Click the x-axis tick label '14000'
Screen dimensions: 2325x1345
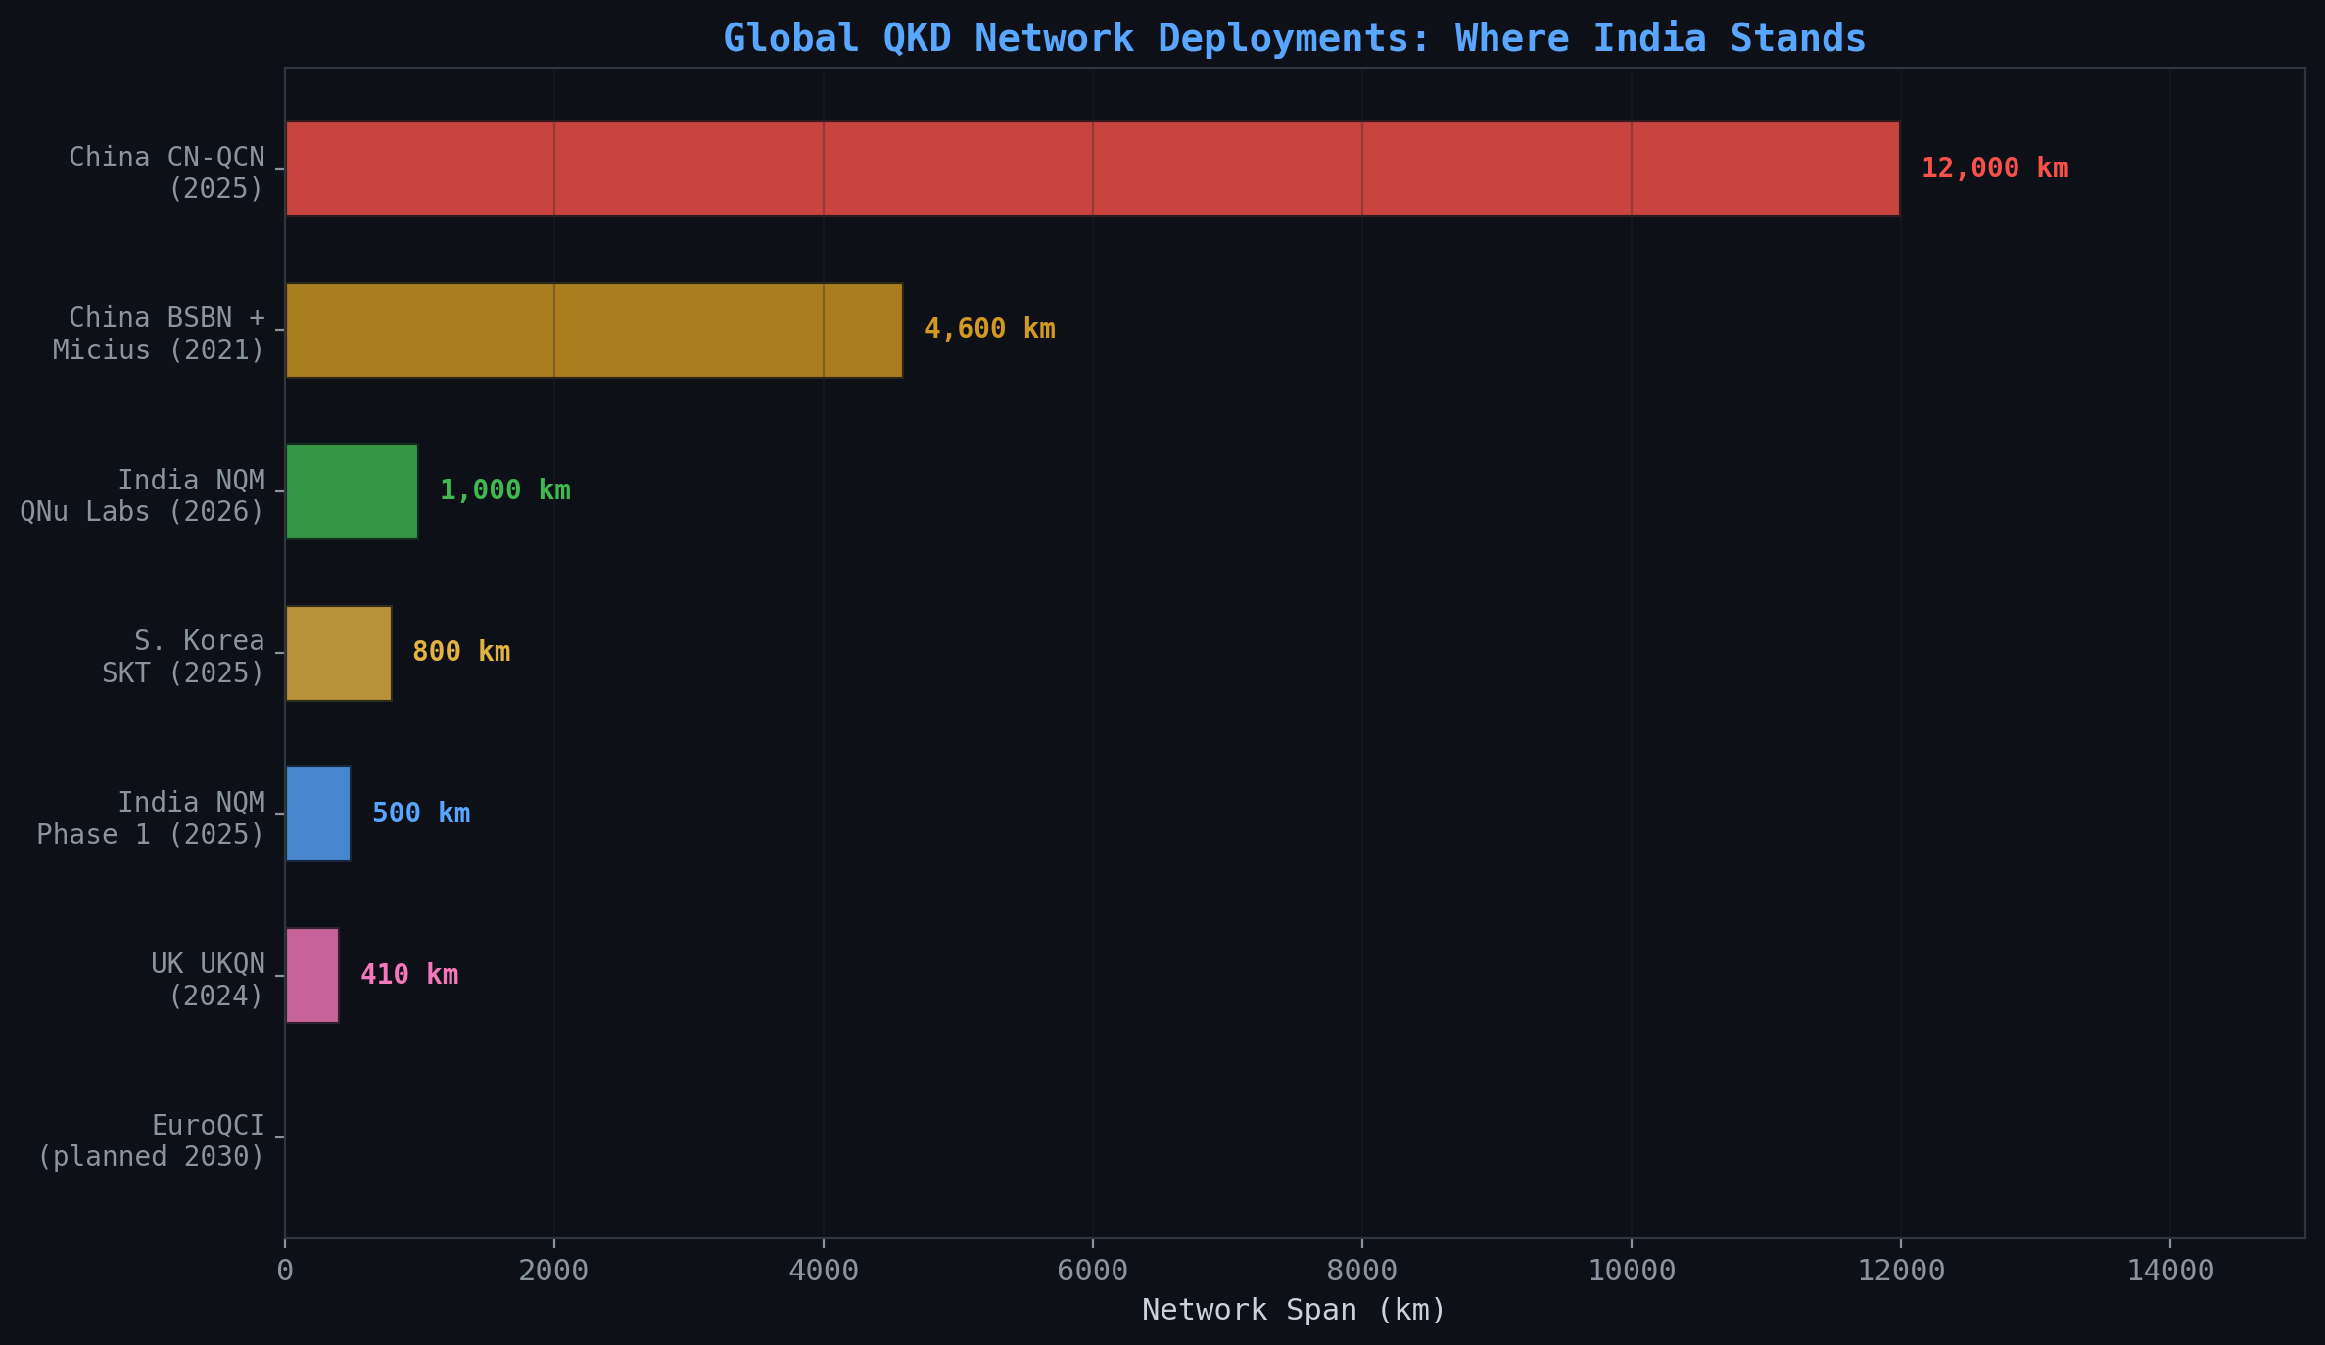click(x=2169, y=1271)
